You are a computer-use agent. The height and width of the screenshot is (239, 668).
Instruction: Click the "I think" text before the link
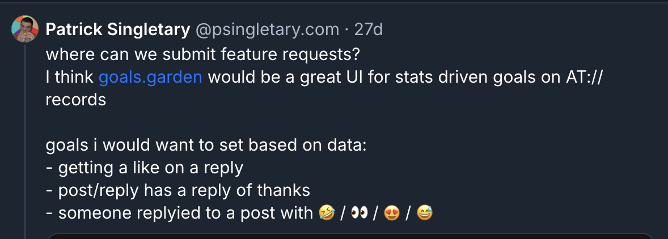pos(70,77)
